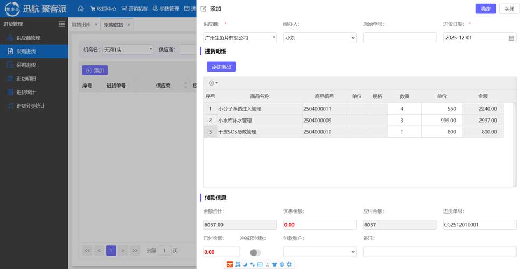Click the Sogou input method logo
523x269 pixels.
[229, 264]
